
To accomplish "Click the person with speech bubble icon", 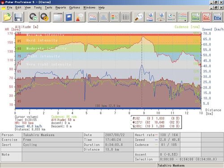I will click(x=80, y=17).
